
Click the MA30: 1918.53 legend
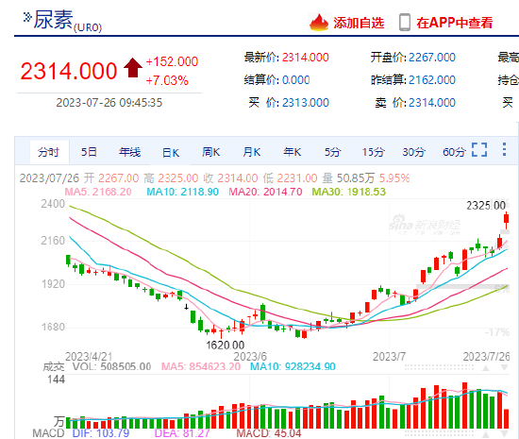coord(349,192)
